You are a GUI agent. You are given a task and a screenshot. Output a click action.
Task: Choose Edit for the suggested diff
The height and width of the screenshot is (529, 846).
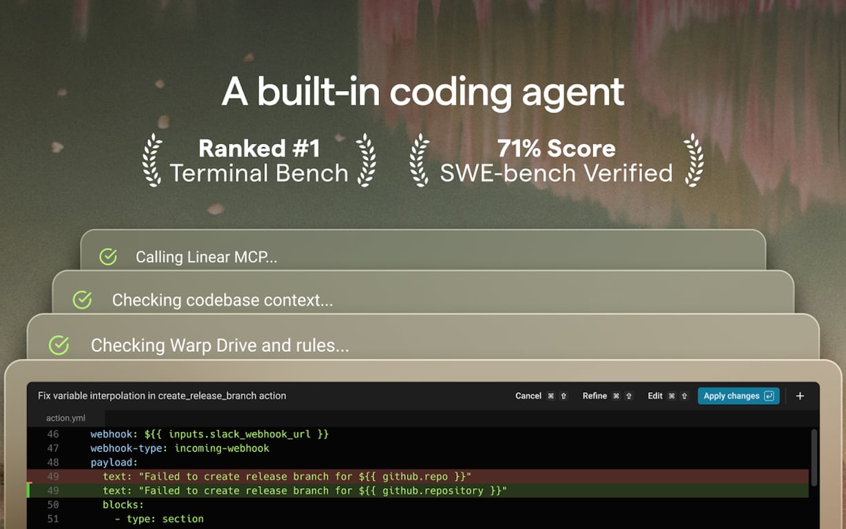[x=655, y=396]
